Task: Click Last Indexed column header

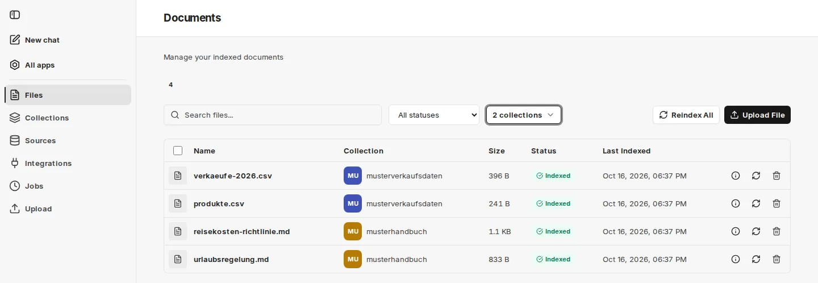Action: pyautogui.click(x=627, y=151)
